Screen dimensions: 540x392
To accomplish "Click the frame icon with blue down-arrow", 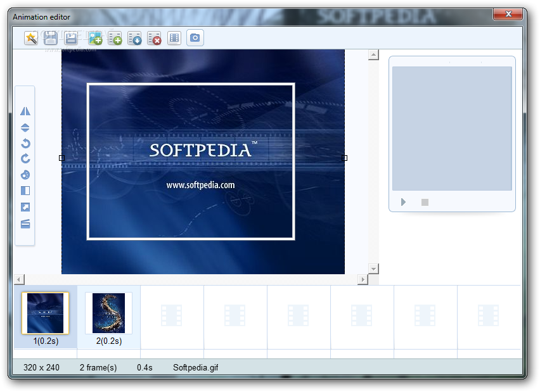I will point(134,38).
